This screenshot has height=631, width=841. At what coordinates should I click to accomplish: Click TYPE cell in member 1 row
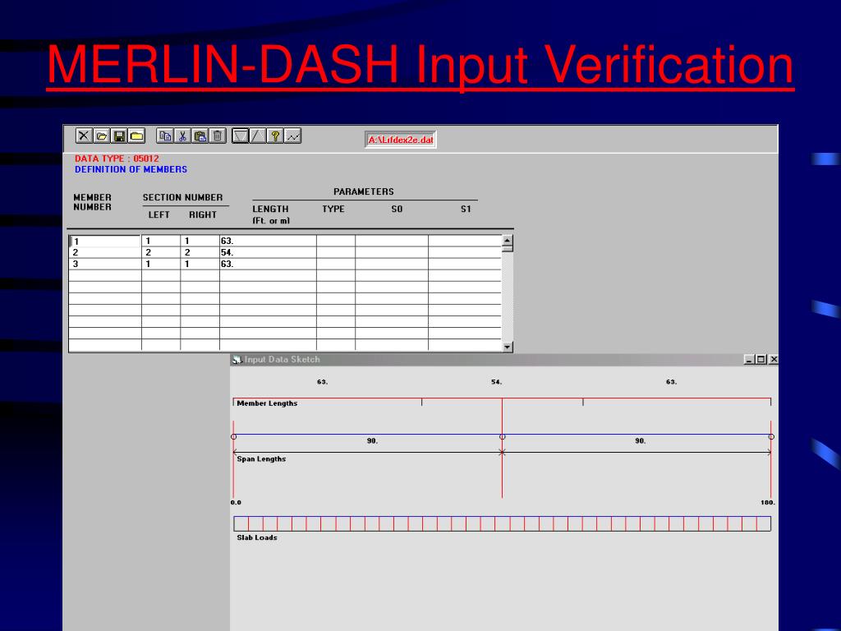pyautogui.click(x=336, y=241)
